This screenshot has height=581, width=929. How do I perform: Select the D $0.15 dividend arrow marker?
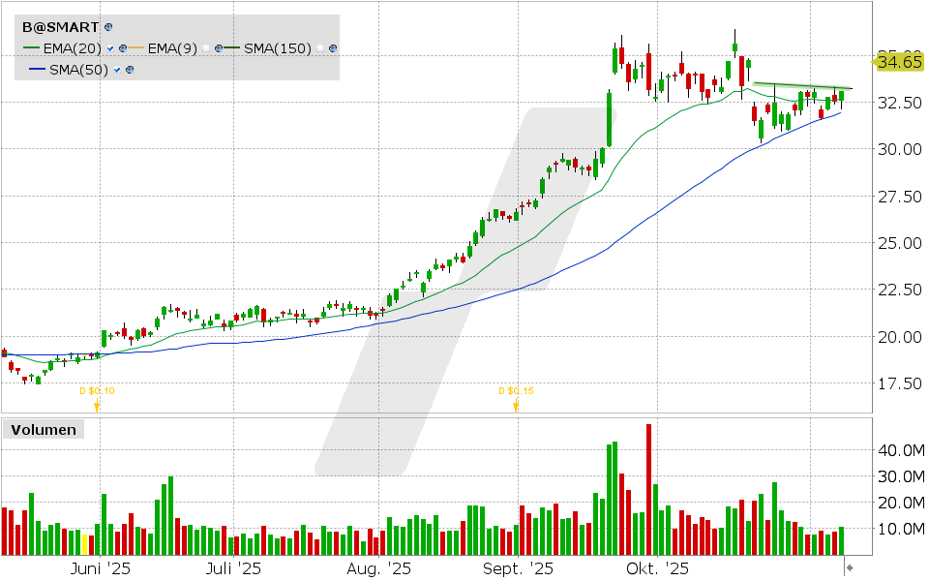(515, 407)
